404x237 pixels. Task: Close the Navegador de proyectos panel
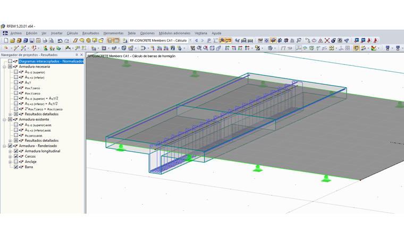pos(81,55)
